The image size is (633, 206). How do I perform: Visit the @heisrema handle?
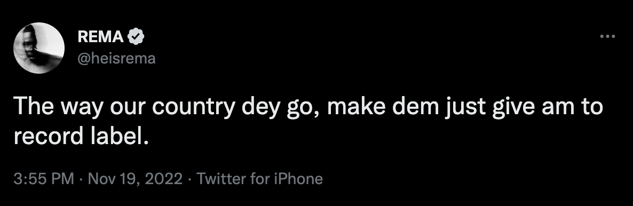[x=116, y=59]
